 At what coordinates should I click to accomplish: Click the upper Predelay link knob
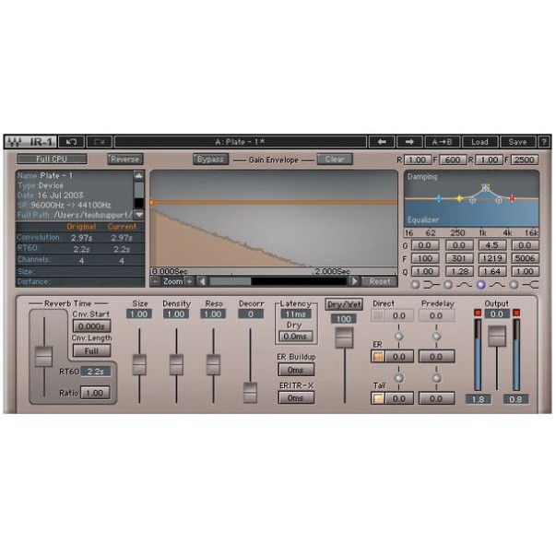(x=436, y=337)
